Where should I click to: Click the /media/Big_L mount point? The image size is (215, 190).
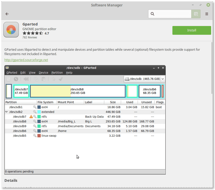click(67, 122)
